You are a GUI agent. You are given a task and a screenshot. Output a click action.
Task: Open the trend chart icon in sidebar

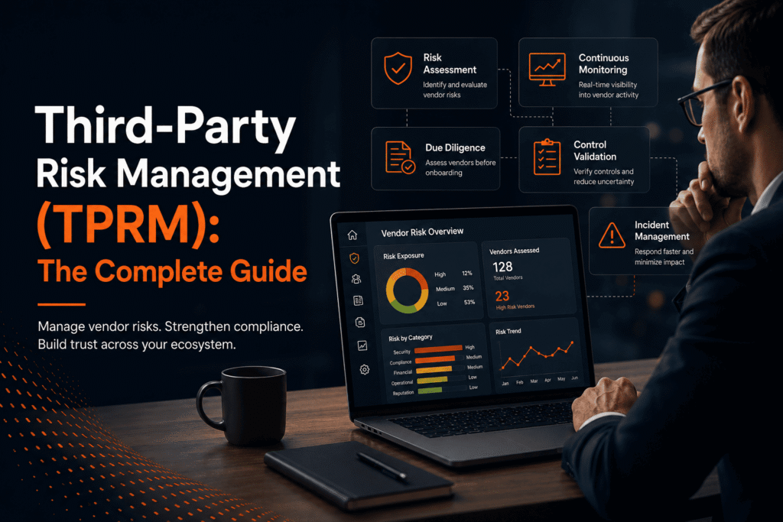[x=362, y=345]
